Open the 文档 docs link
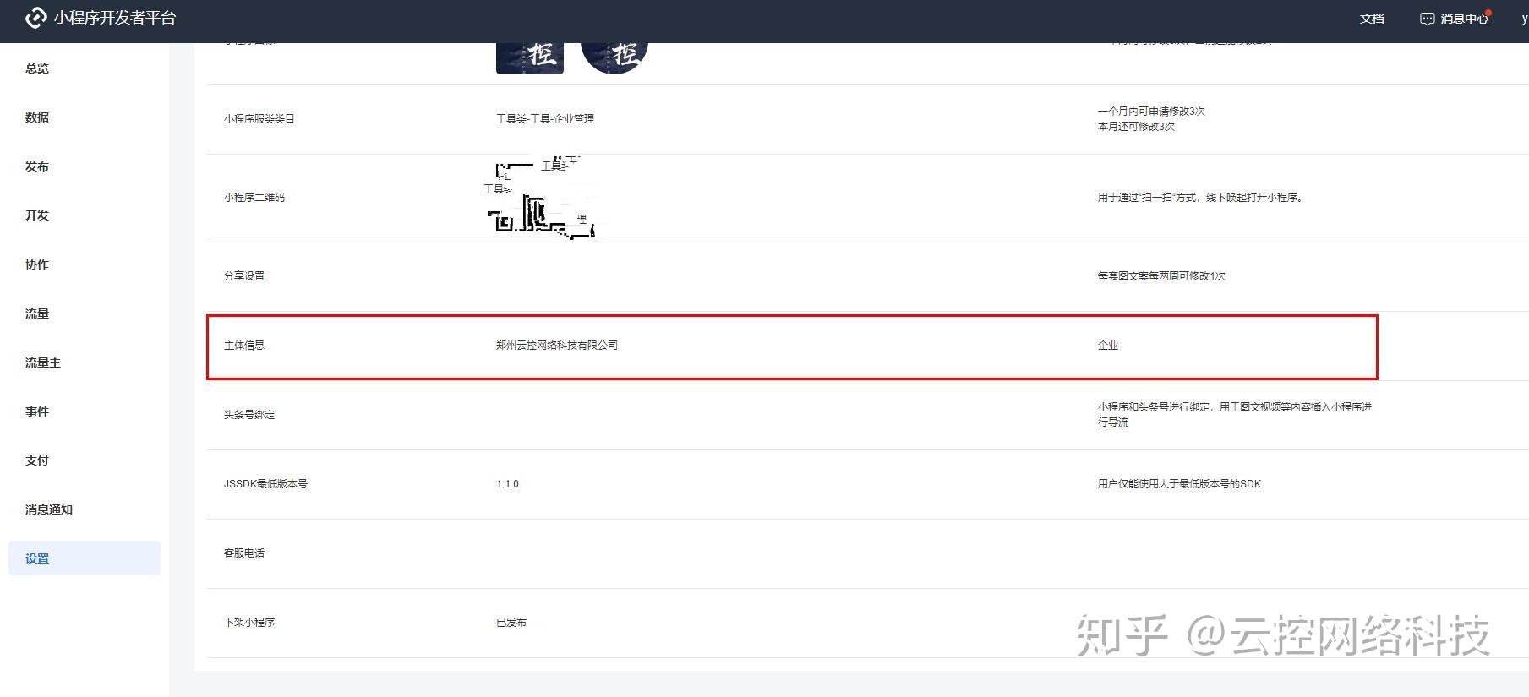 tap(1372, 19)
